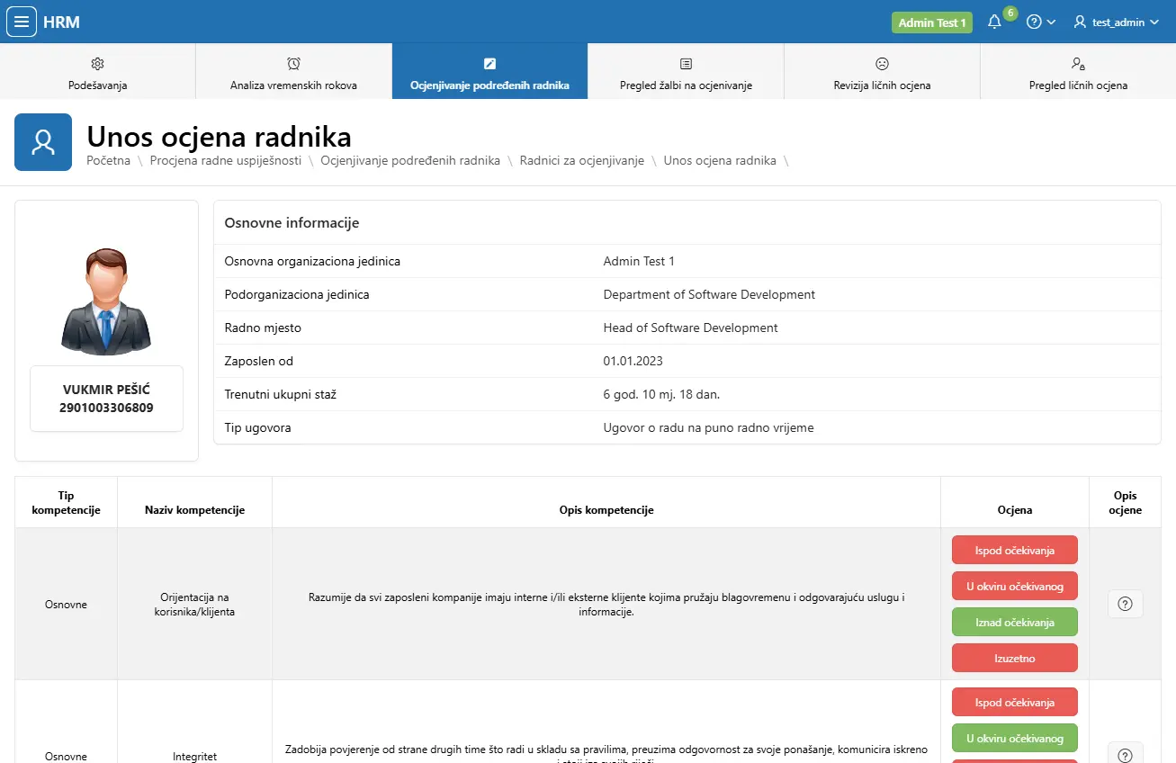Click Ocjenjivanje podređenih radnika breadcrumb link
The image size is (1176, 763).
point(410,161)
